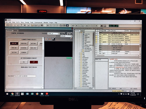
Task: Toggle underline formatting with the U icon
Action: tap(83, 26)
